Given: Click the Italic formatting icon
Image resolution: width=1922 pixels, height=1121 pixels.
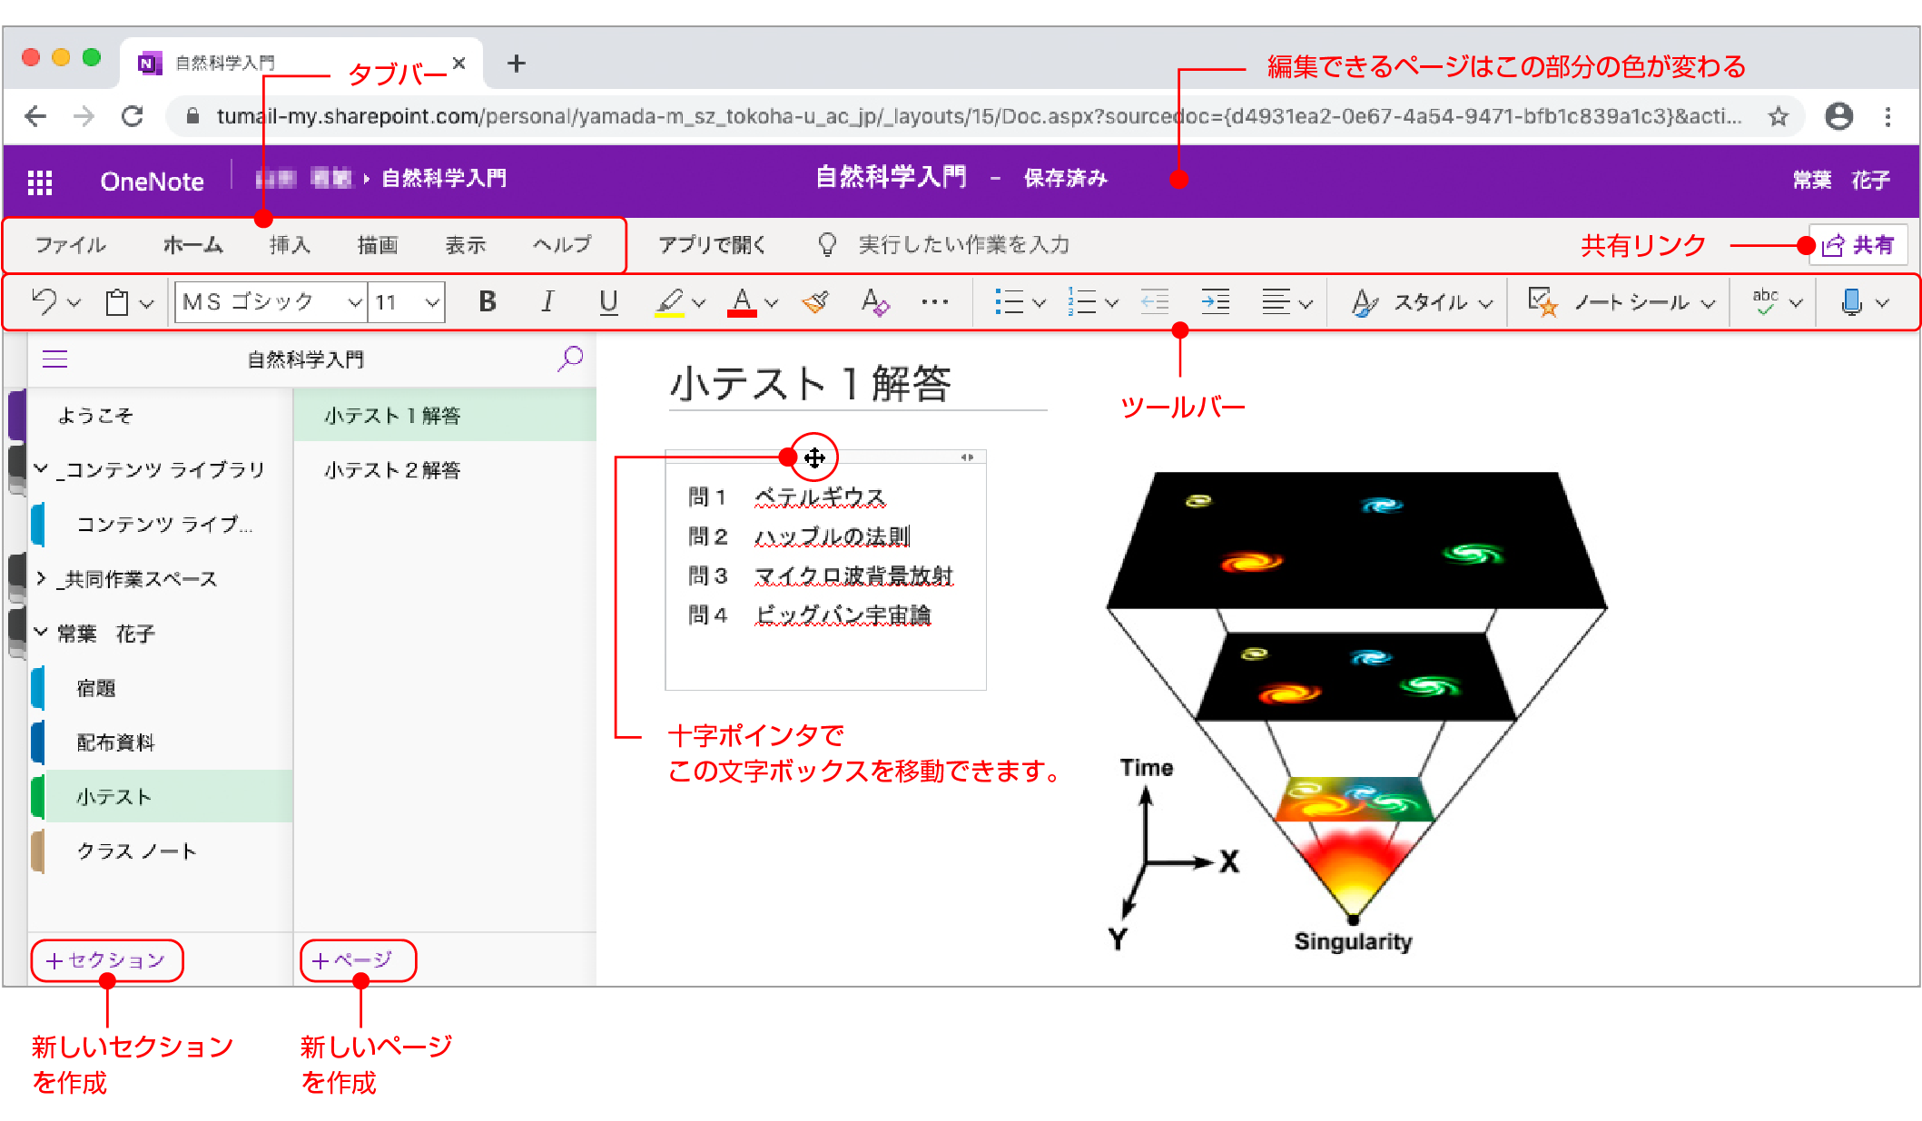Looking at the screenshot, I should coord(547,301).
